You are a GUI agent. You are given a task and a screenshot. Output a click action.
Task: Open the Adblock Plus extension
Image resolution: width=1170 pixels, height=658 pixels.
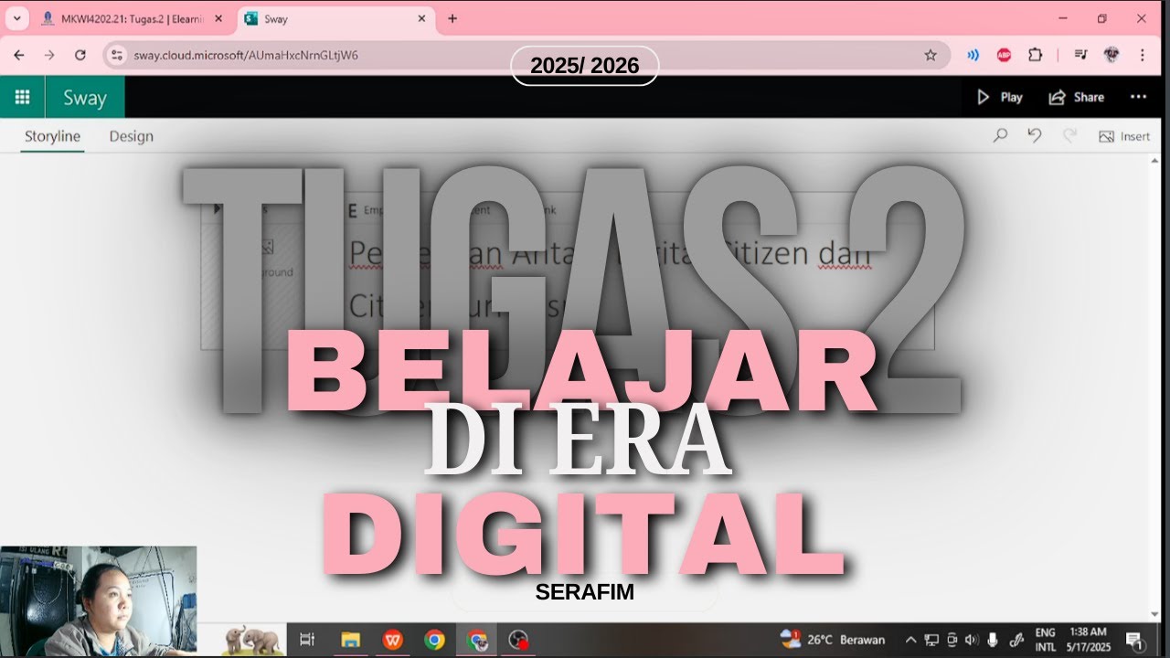pyautogui.click(x=1004, y=55)
